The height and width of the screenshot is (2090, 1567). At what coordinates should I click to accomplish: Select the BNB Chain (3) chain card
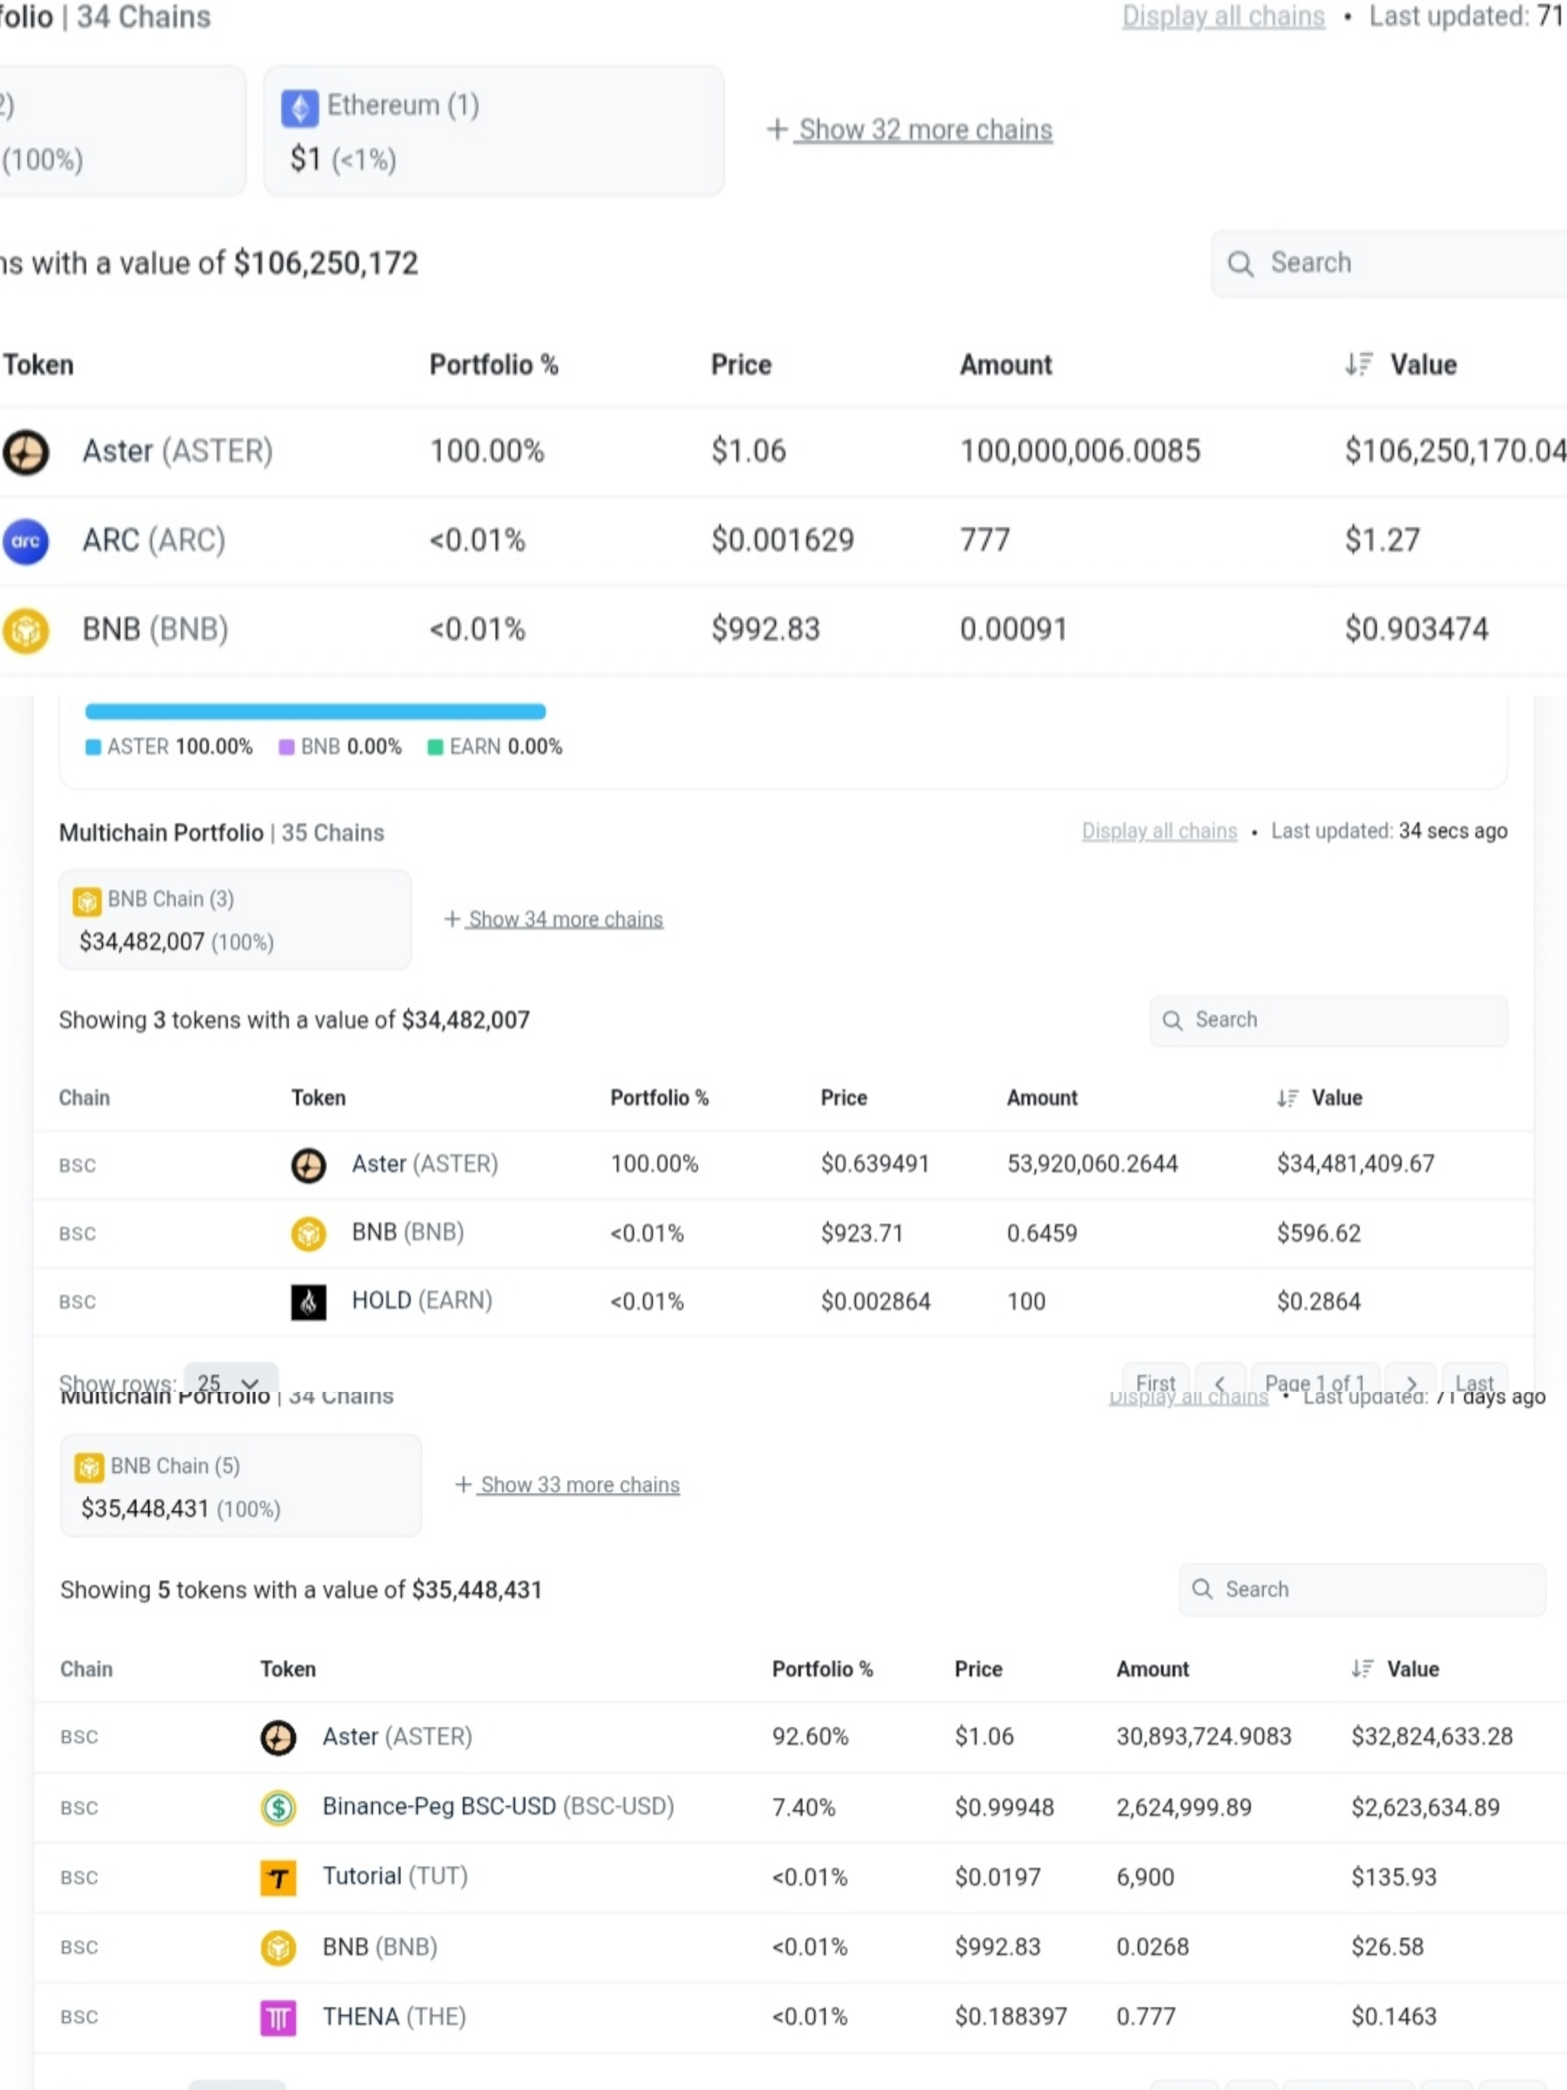pos(234,919)
